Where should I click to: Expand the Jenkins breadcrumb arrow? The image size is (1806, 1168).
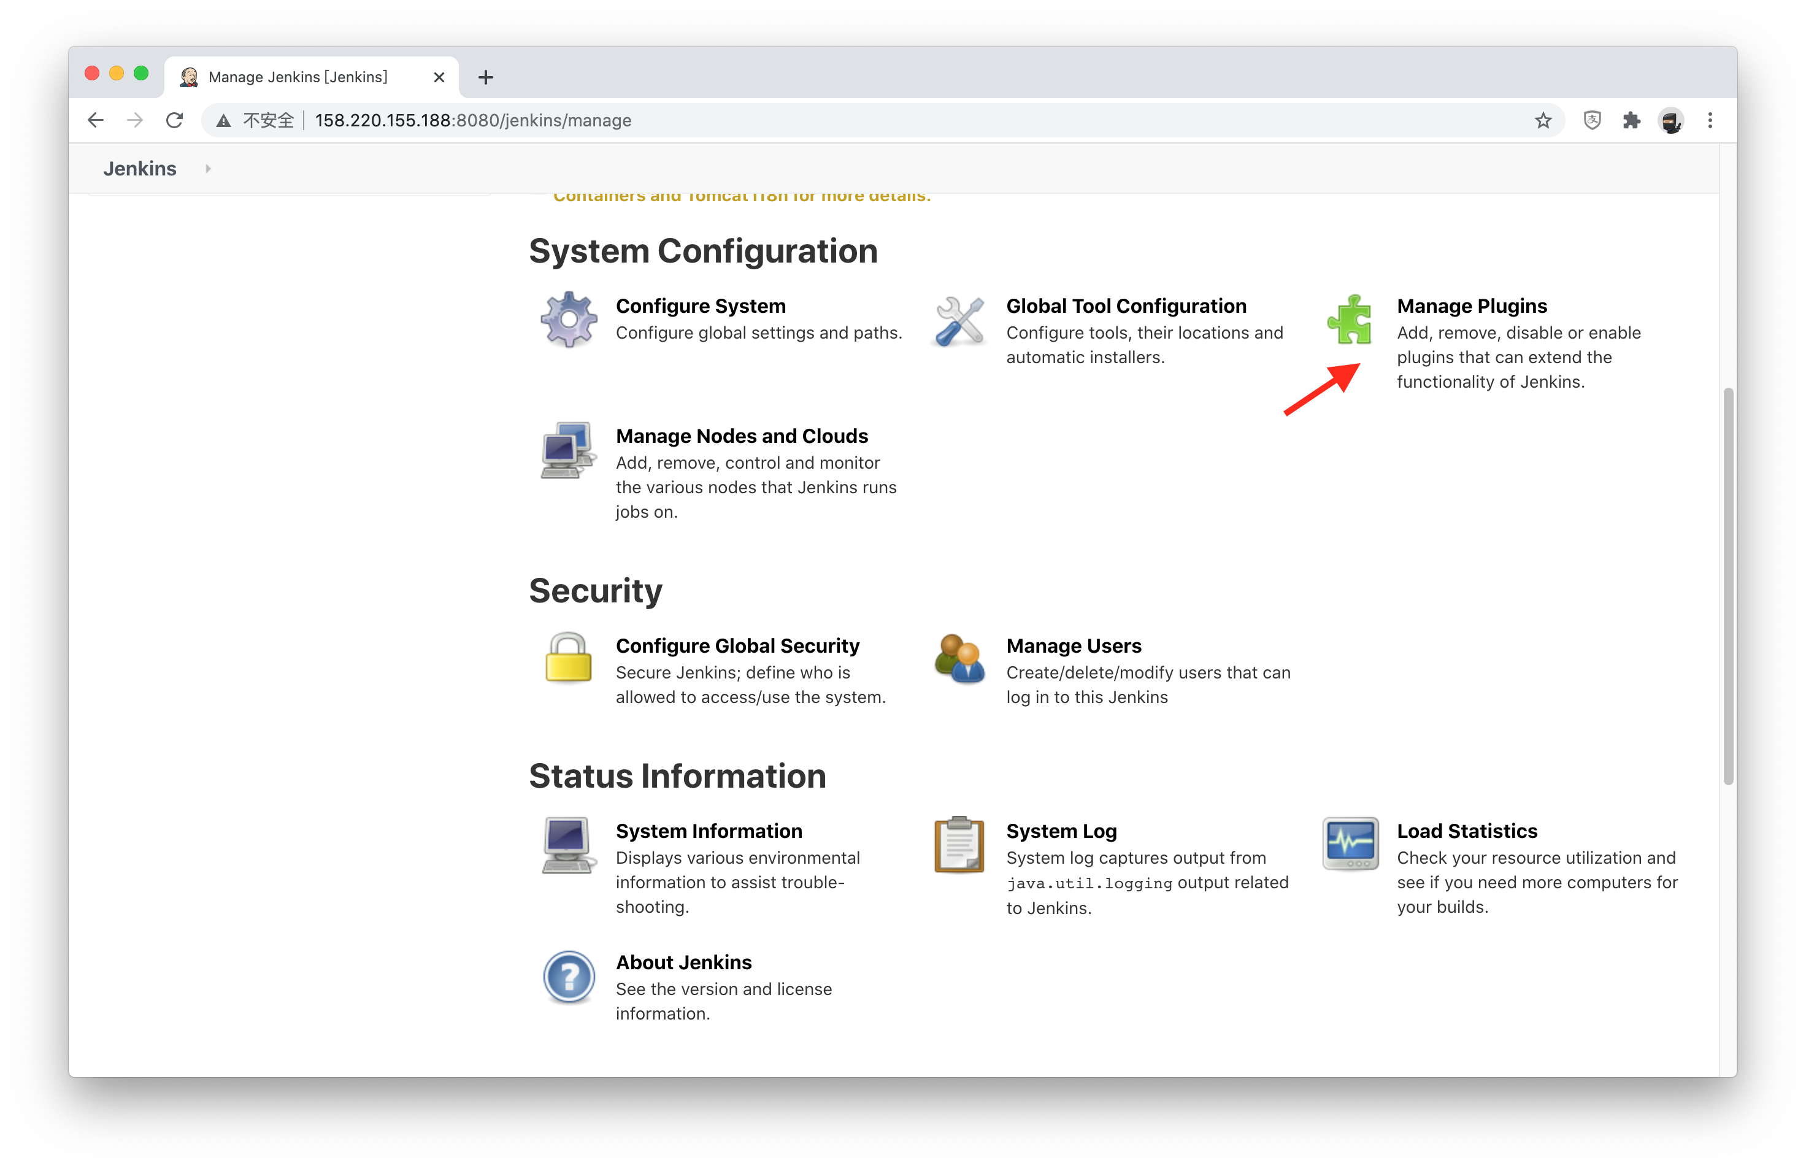point(208,168)
